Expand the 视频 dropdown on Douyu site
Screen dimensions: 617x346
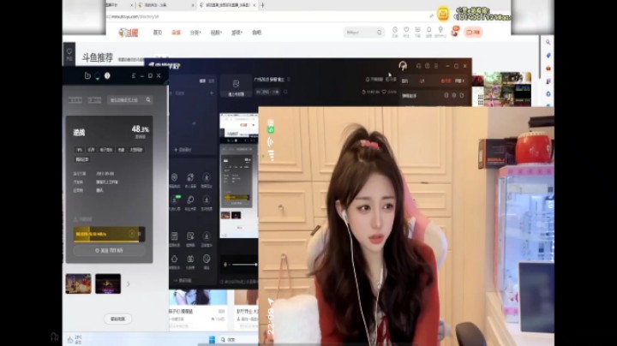pos(216,33)
